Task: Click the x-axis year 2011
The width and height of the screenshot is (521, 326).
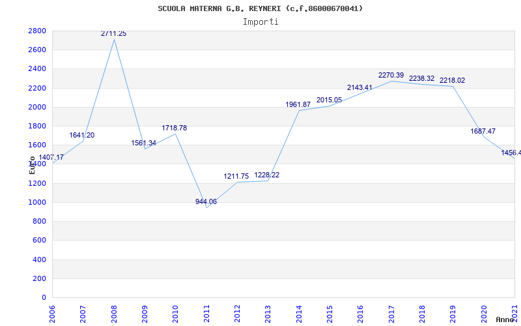Action: 206,314
